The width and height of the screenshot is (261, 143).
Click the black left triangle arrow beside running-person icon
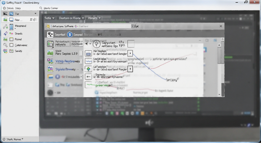point(86,44)
